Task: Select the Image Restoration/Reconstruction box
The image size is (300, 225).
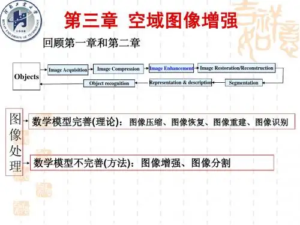Action: 236,68
